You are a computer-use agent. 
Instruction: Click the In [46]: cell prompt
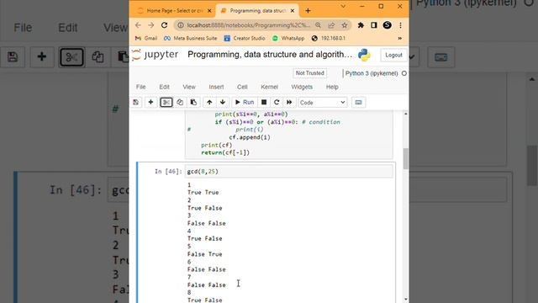pyautogui.click(x=168, y=172)
